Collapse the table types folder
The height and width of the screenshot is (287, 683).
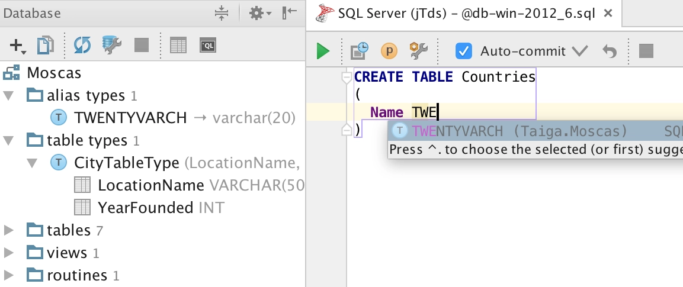pyautogui.click(x=9, y=140)
